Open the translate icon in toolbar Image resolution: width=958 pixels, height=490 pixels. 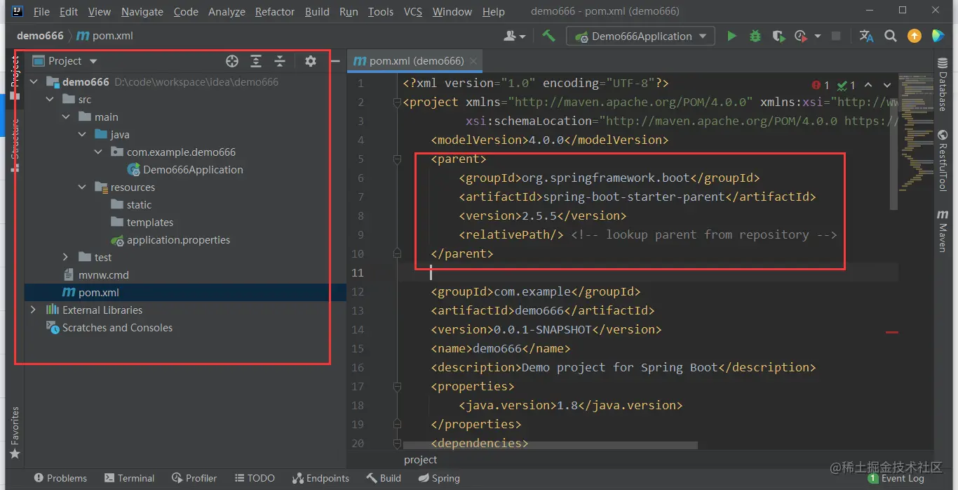coord(867,36)
